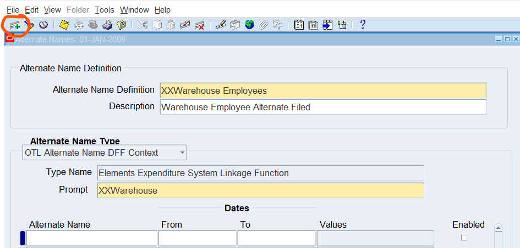Click the Description text field
This screenshot has height=248, width=520.
pyautogui.click(x=323, y=107)
